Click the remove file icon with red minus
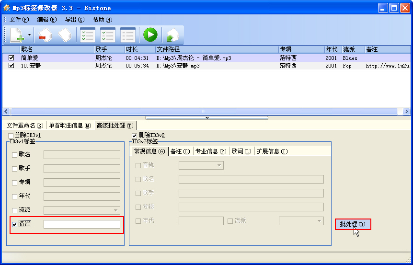413x265 pixels. [45, 35]
